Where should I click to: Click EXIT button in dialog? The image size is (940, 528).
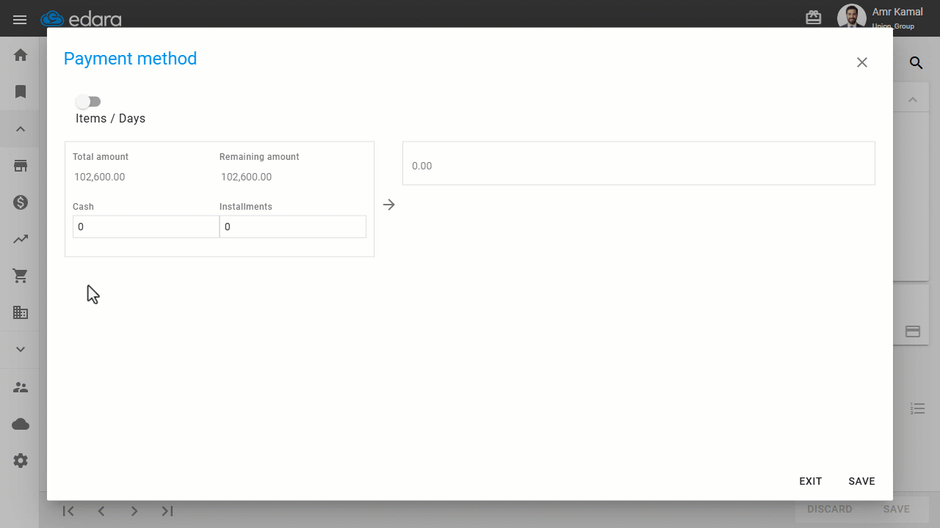pos(811,481)
